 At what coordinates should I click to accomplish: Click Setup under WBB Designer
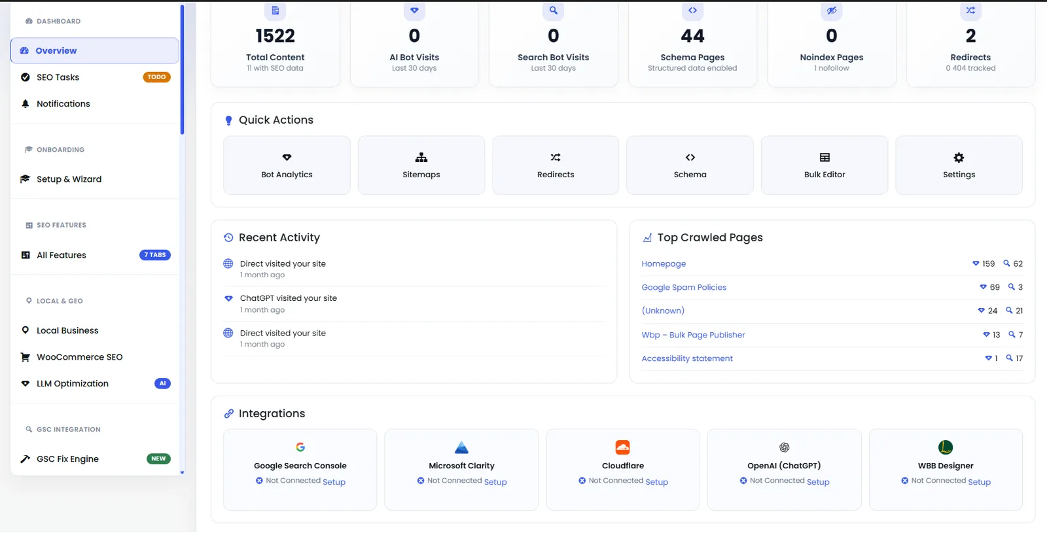coord(979,482)
